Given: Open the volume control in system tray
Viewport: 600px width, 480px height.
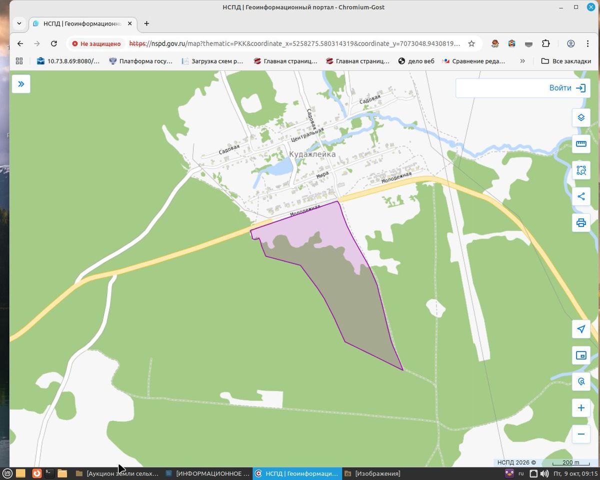Looking at the screenshot, I should click(544, 473).
